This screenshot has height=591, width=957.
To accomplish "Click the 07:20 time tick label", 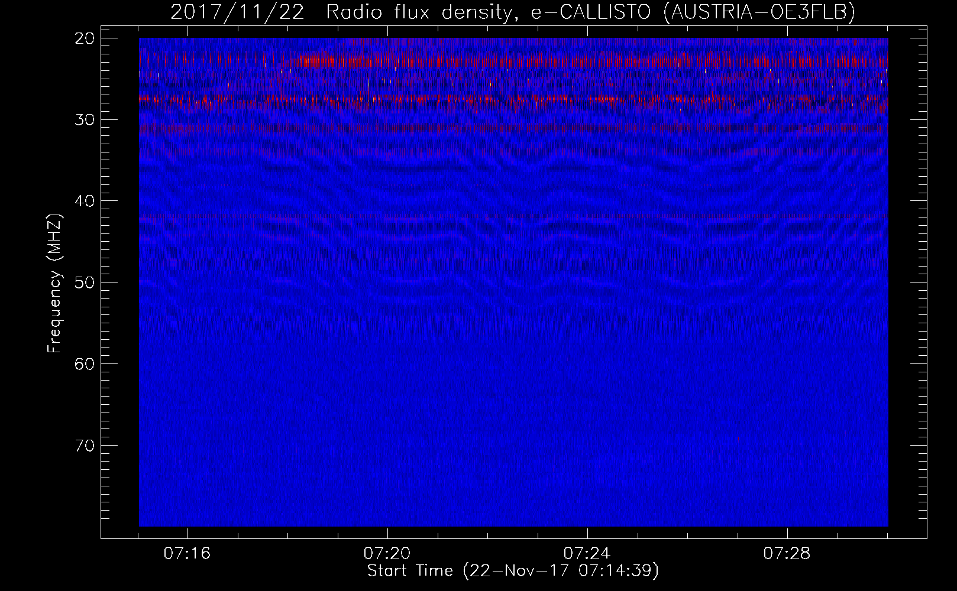I will pyautogui.click(x=387, y=554).
